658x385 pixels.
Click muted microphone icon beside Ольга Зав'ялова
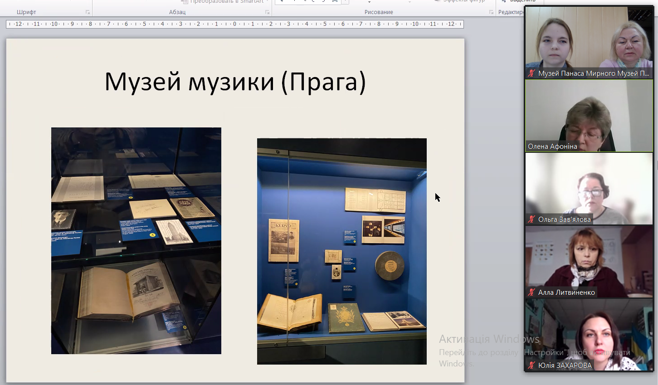[x=531, y=219]
